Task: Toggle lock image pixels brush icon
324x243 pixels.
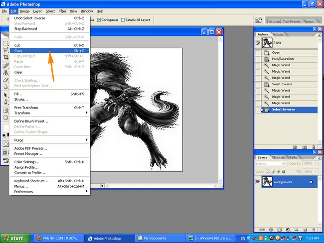Action: 273,171
